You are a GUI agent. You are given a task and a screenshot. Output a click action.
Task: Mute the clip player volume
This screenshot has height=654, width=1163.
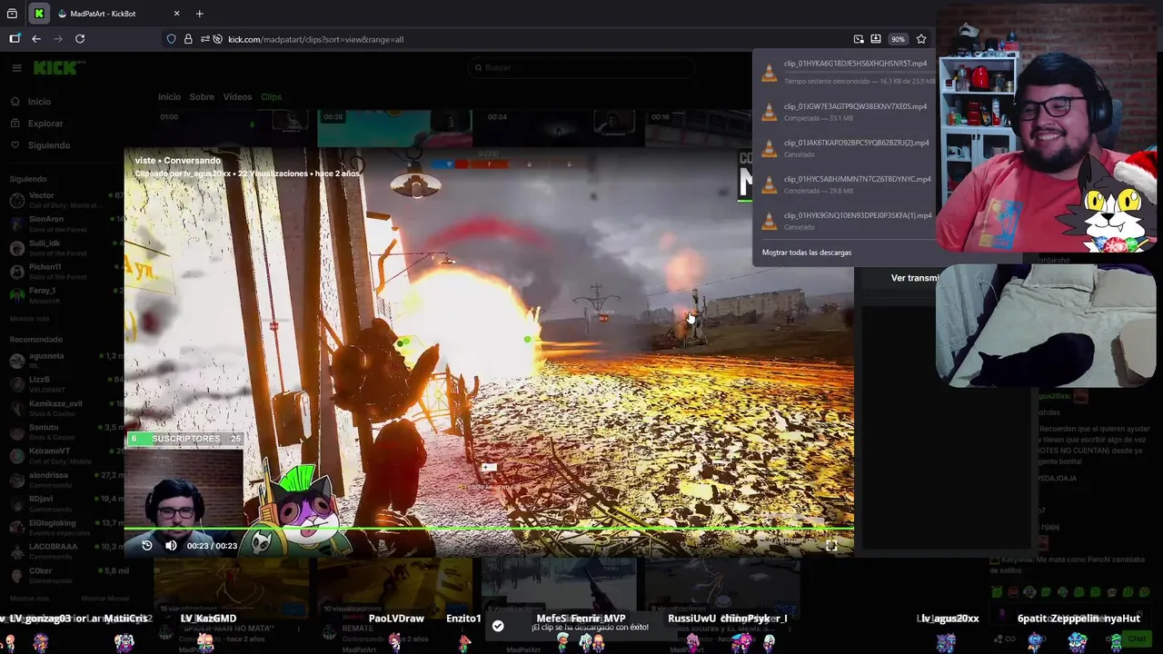(171, 546)
